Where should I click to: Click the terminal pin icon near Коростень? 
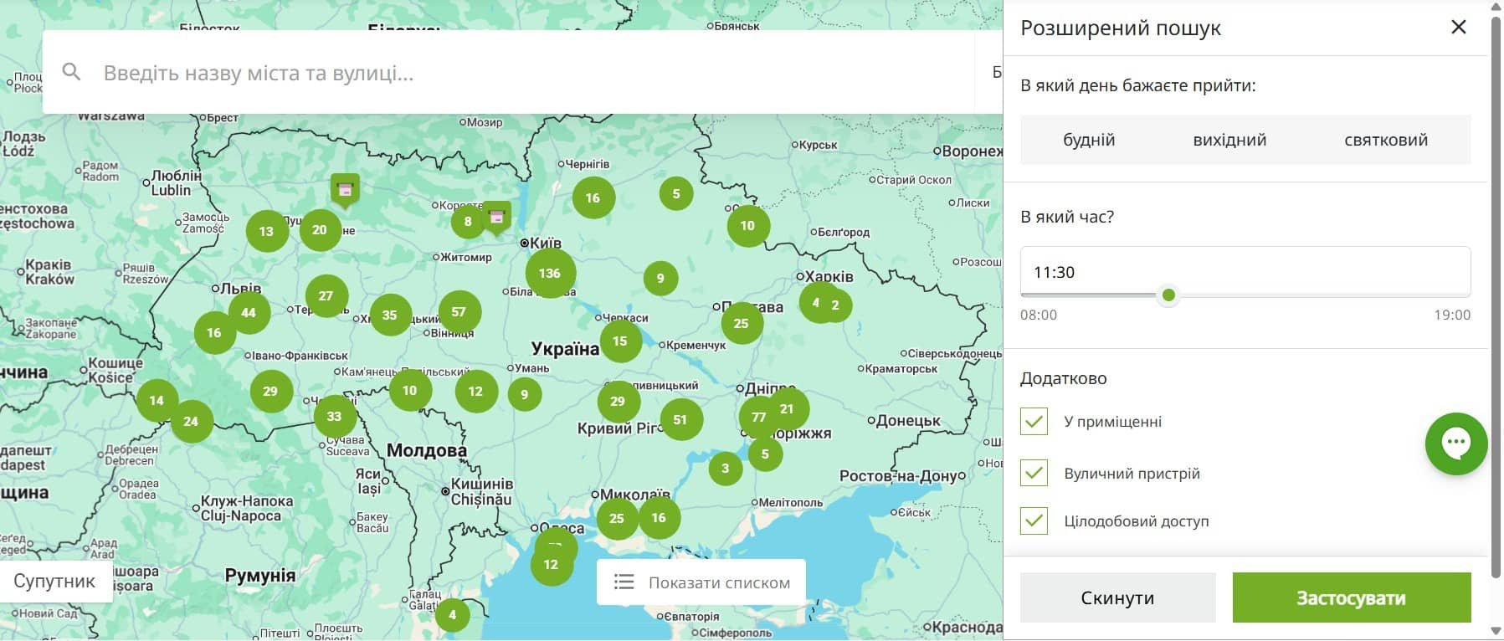[x=497, y=218]
